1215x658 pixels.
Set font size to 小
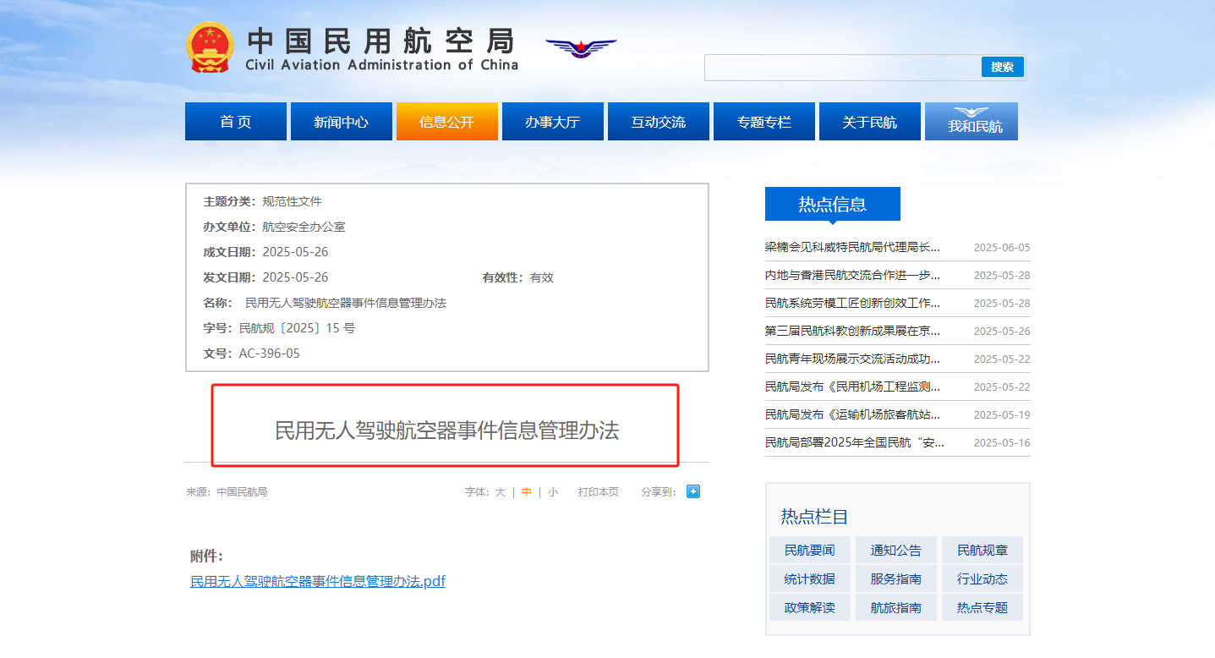point(553,491)
